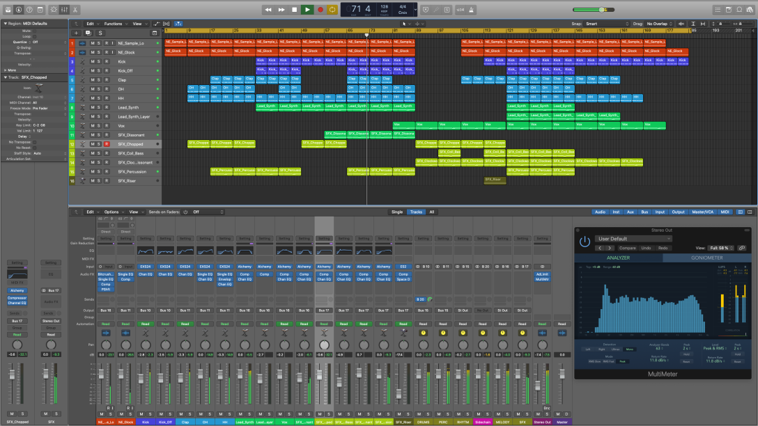Open Quick Help question mark icon
Viewport: 758px width, 426px height.
coord(29,9)
